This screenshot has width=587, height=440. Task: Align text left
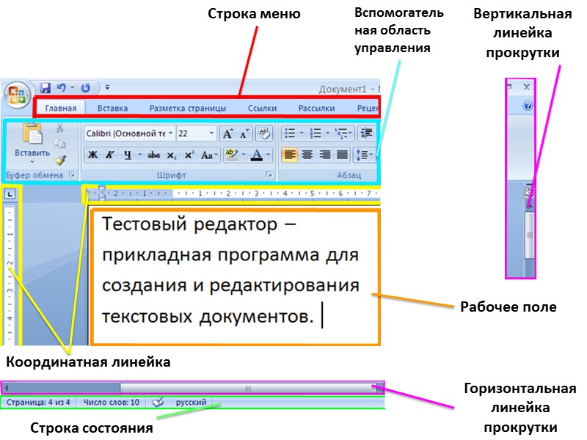click(x=290, y=155)
